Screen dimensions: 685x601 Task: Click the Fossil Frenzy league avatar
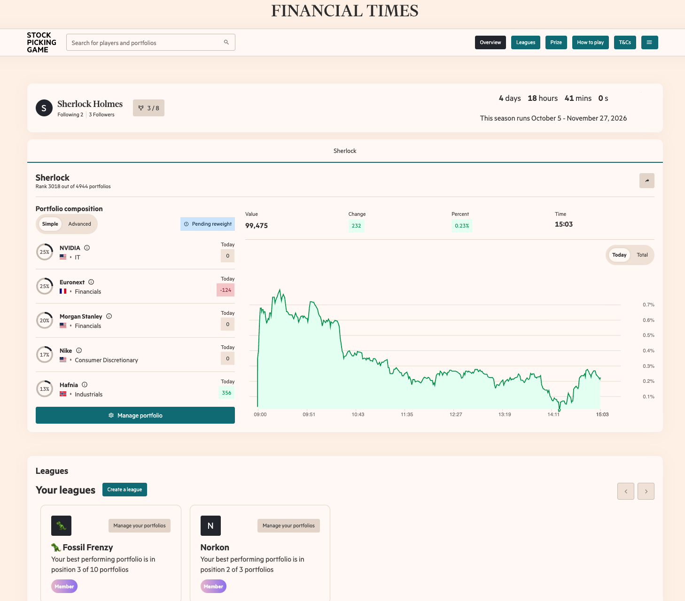(x=62, y=525)
